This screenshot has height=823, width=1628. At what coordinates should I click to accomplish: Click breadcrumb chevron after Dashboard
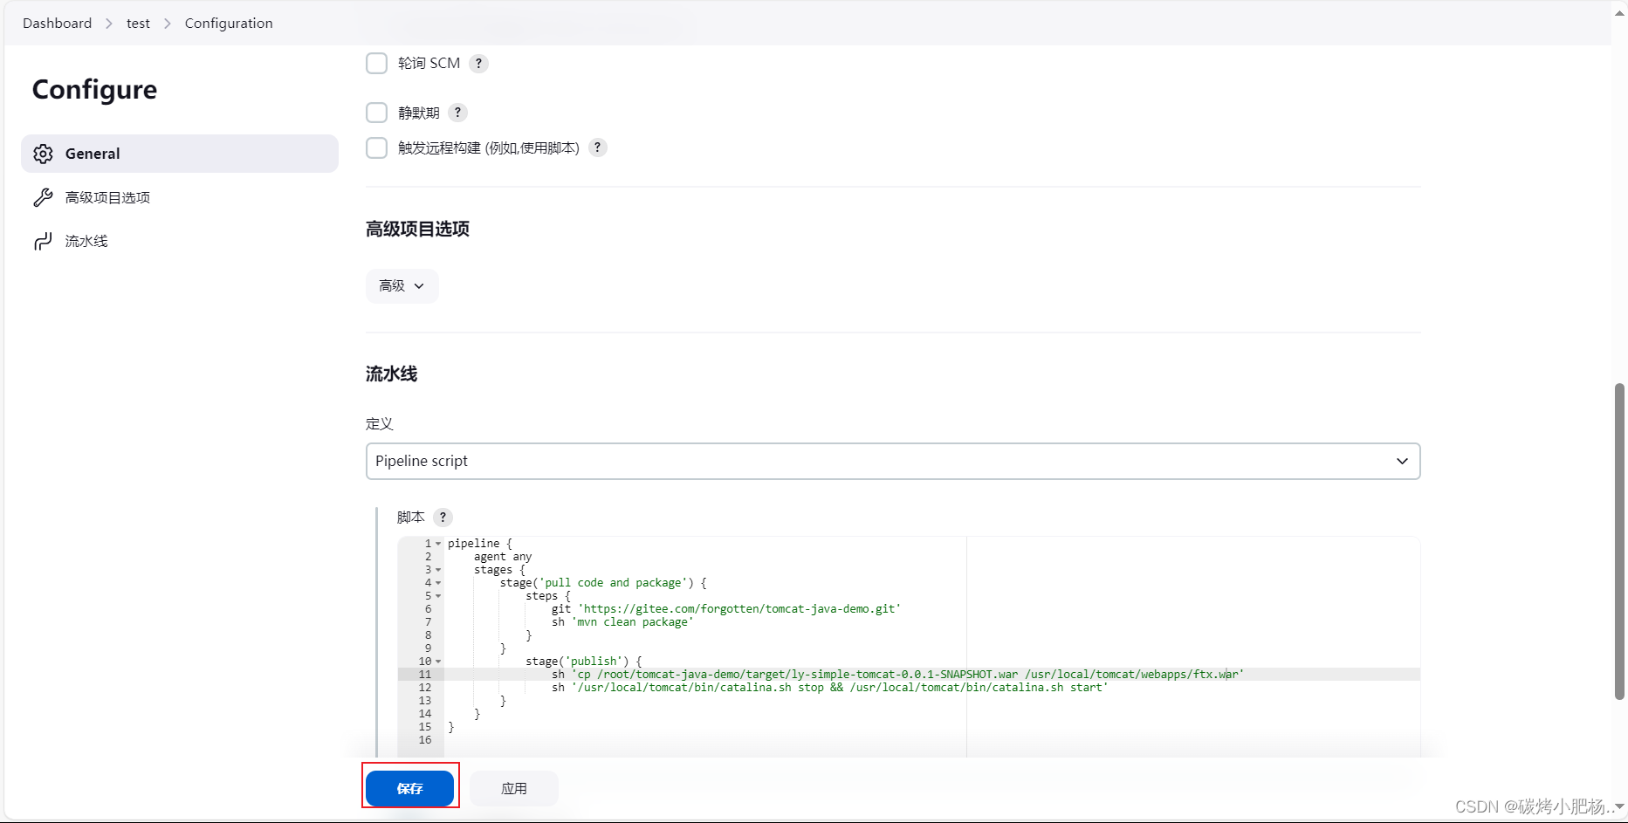pos(109,24)
